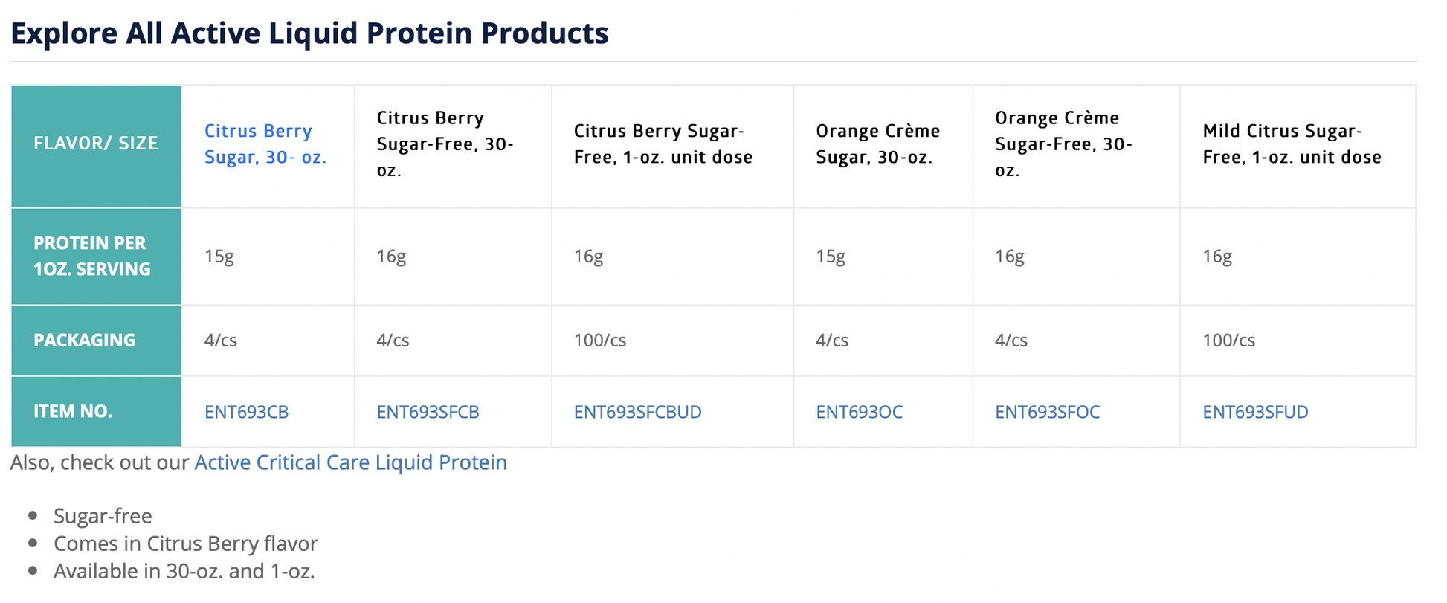This screenshot has width=1447, height=603.
Task: Select the Orange Crème Sugar-Free, 30-oz. cell
Action: coord(1063,144)
